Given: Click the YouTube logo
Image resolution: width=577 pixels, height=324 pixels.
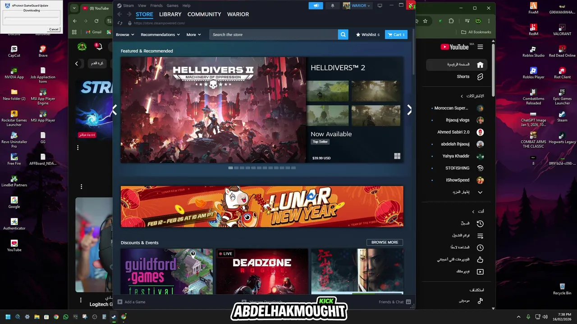Looking at the screenshot, I should [455, 47].
